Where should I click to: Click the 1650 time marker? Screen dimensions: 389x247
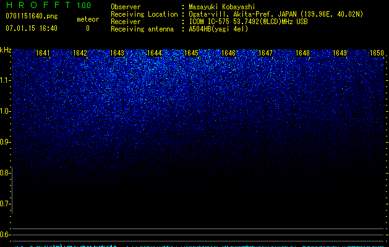coord(377,53)
